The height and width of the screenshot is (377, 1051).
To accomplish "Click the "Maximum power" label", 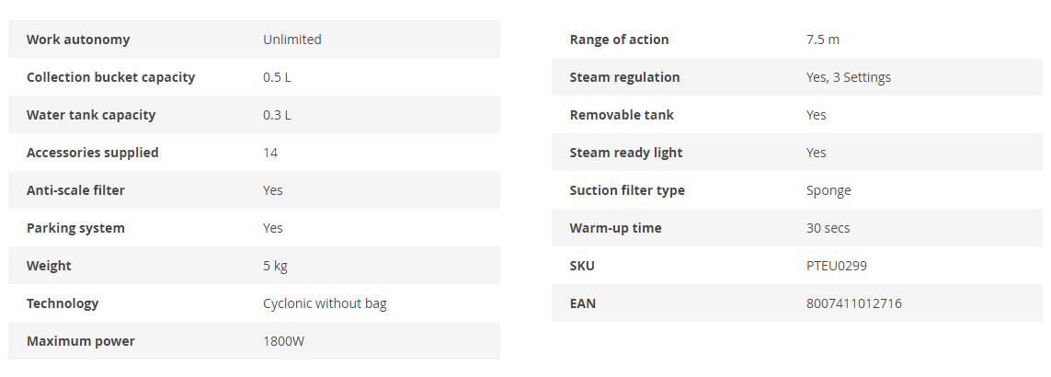I will pyautogui.click(x=80, y=341).
